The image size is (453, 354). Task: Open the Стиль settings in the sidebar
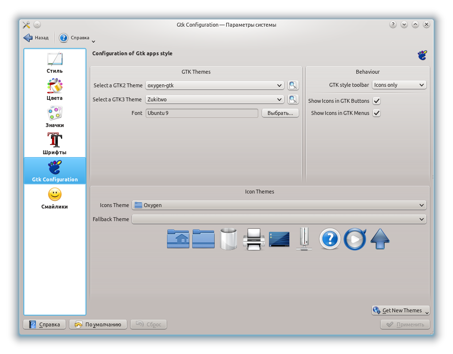(54, 64)
